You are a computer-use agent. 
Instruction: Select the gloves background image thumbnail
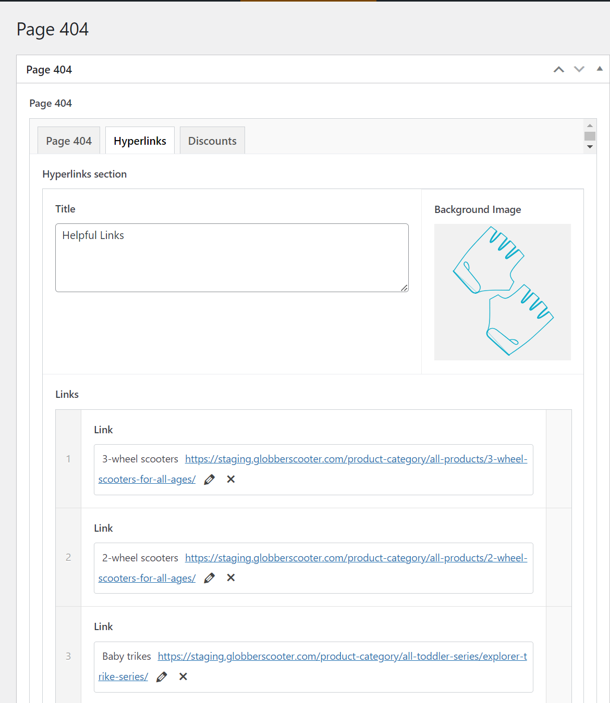[502, 292]
